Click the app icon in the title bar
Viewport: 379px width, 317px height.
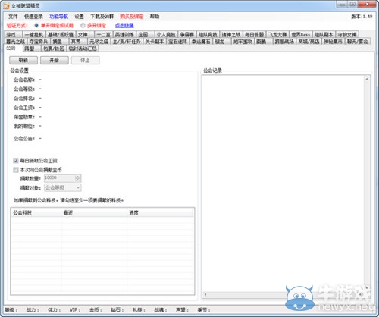(x=6, y=5)
